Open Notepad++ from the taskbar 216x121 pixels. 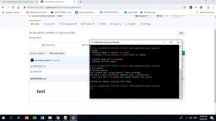tap(65, 118)
